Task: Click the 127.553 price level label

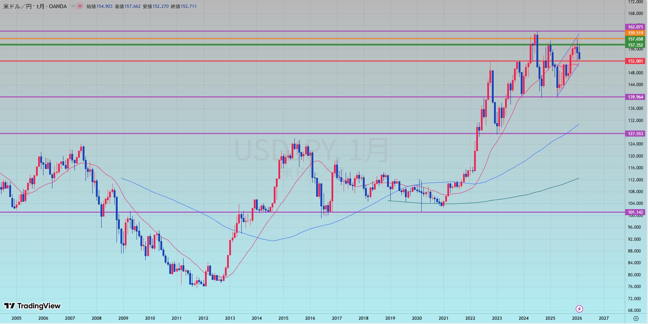Action: (635, 134)
